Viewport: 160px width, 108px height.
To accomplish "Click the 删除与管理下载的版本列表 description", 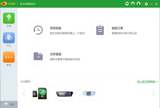I will click(x=65, y=59).
